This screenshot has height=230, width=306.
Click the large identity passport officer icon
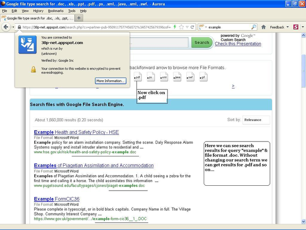pyautogui.click(x=27, y=45)
